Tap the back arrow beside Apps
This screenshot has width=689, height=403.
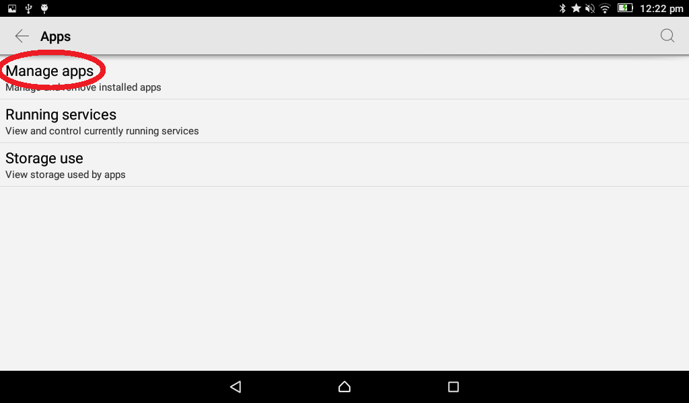[x=22, y=36]
